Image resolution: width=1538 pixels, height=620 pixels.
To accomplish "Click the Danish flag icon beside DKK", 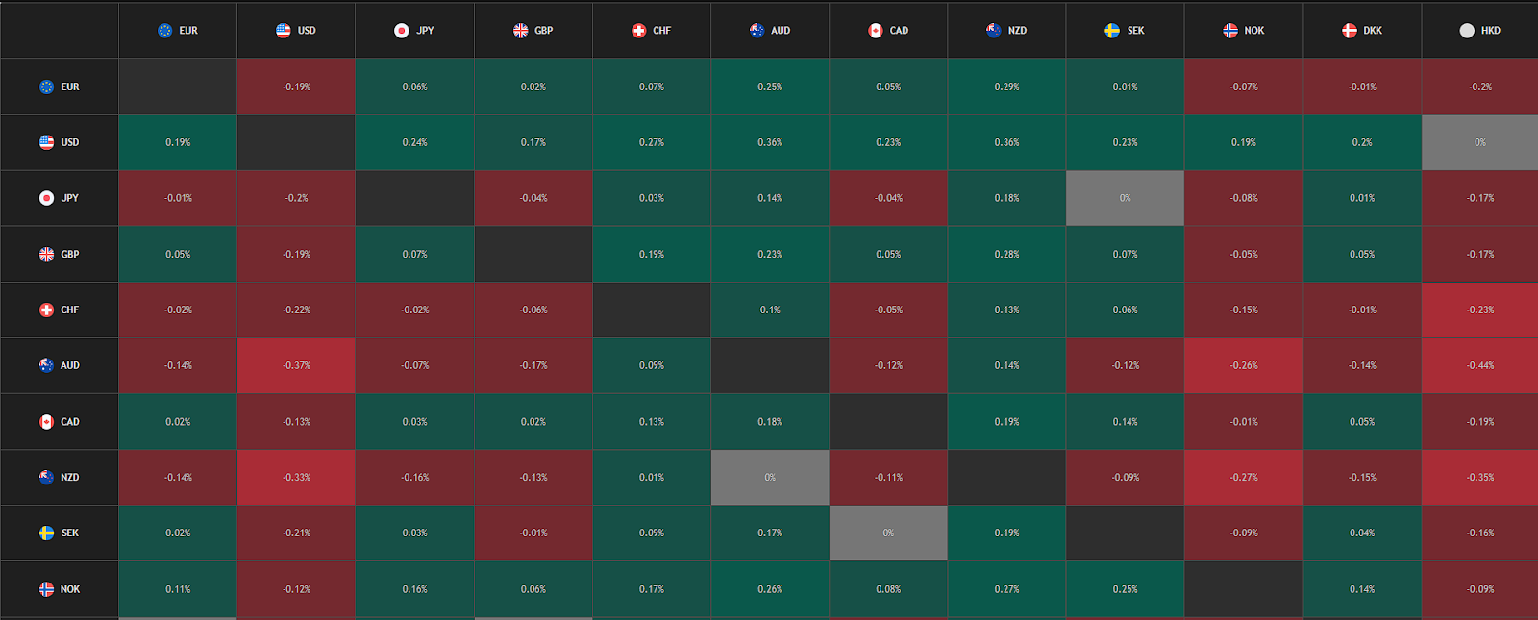I will point(1350,31).
